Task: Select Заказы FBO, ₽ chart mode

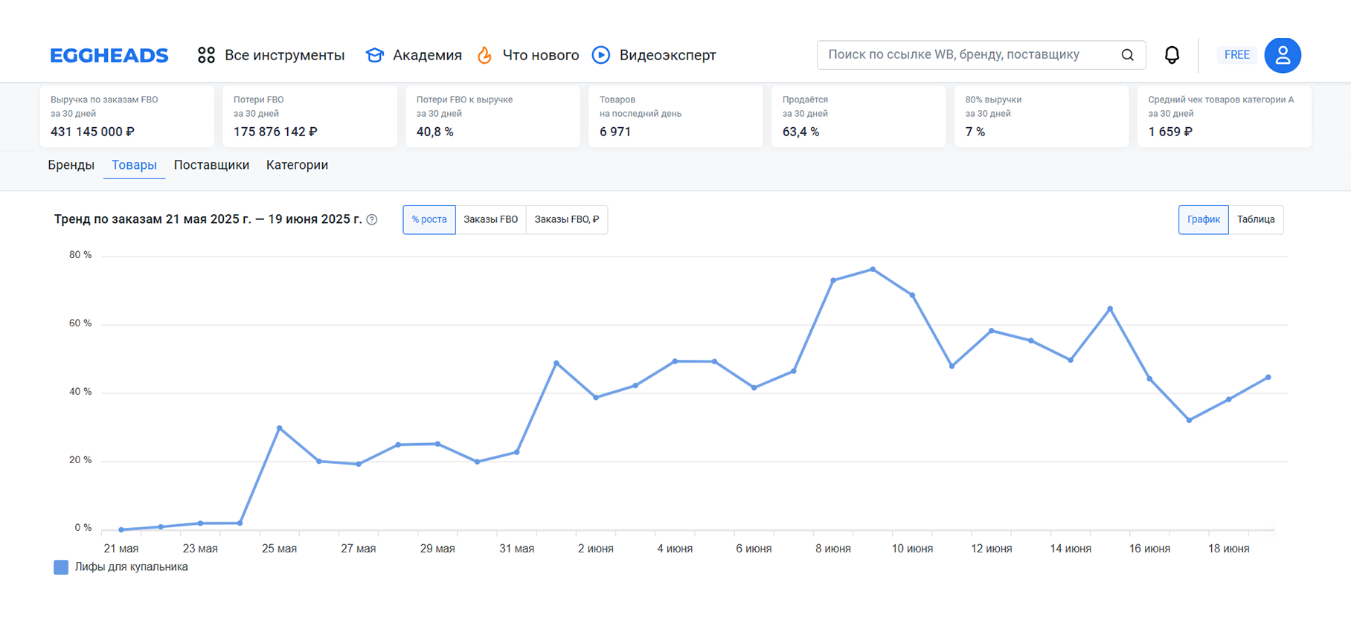Action: [x=567, y=219]
